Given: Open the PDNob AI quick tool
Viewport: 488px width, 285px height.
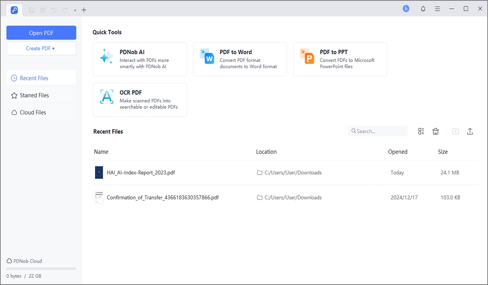Looking at the screenshot, I should point(140,59).
